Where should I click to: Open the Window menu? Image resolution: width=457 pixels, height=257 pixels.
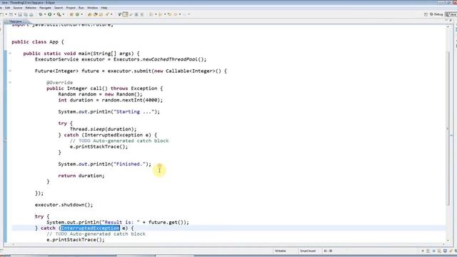(x=92, y=8)
